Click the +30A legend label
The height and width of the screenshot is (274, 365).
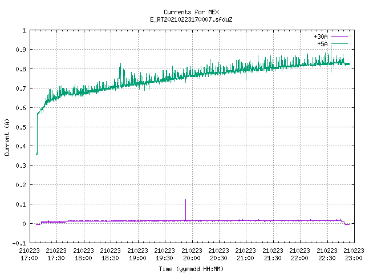coord(321,37)
